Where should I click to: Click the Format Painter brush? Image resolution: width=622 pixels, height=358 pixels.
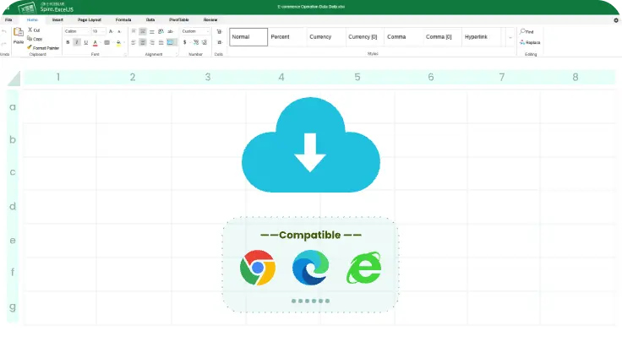pos(30,48)
